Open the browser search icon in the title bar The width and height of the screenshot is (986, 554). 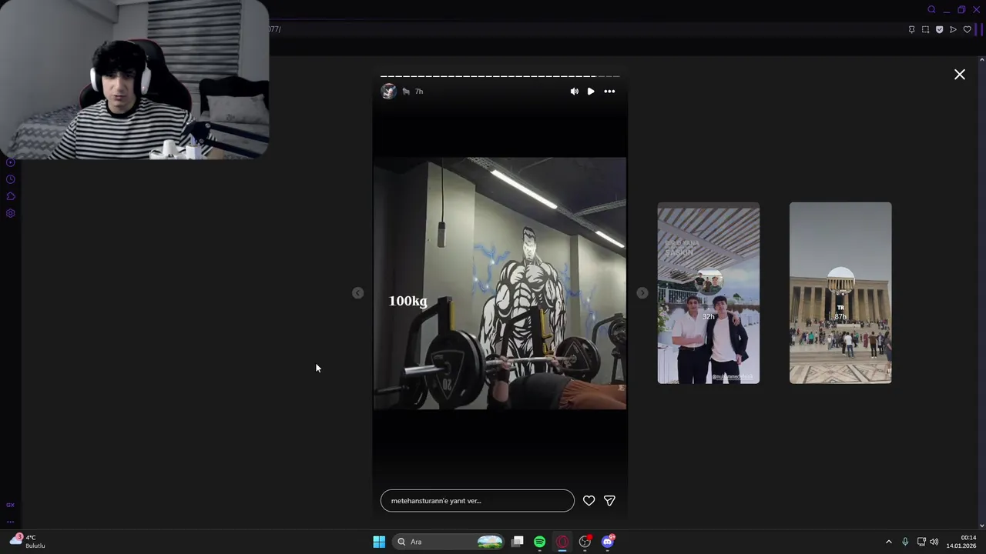(x=931, y=9)
